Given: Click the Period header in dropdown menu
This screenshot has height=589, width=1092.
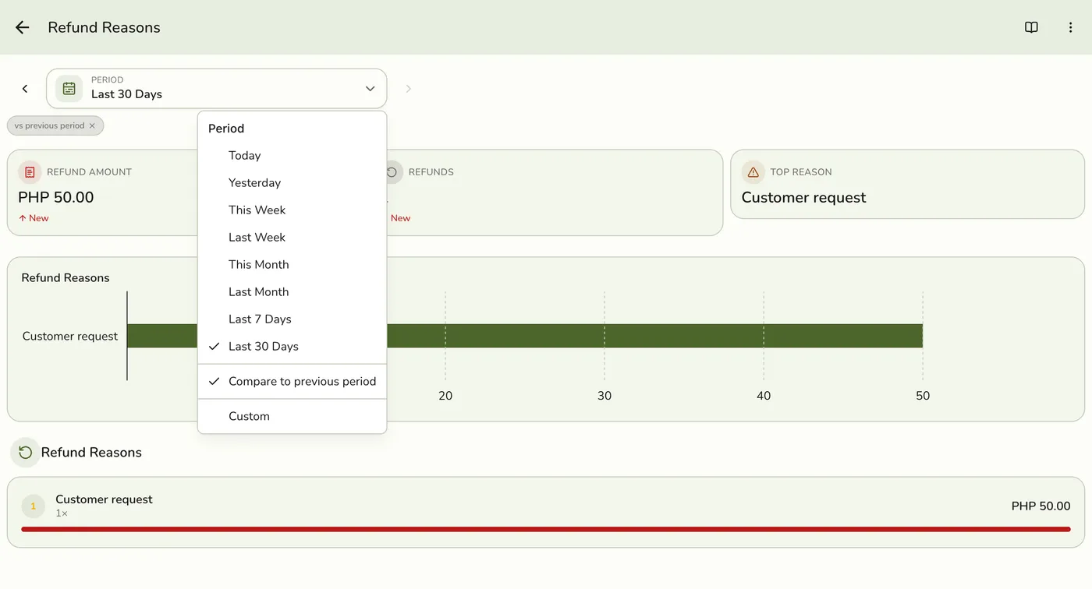Looking at the screenshot, I should click(226, 129).
